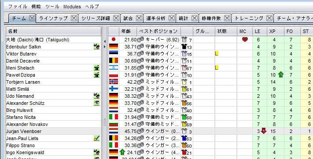
Task: Click the red down arrow in Jurjan Veenboer's LE
Action: pyautogui.click(x=264, y=131)
